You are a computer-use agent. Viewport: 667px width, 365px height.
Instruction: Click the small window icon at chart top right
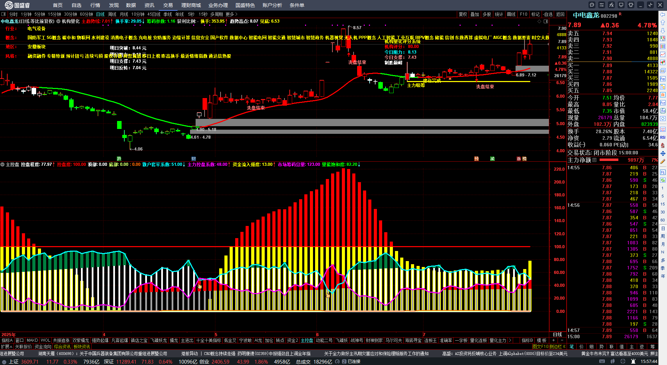point(546,21)
